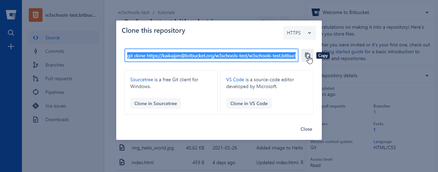Click the plus create icon

[11, 46]
